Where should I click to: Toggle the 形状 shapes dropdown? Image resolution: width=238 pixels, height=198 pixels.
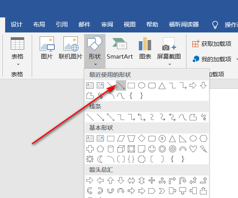pyautogui.click(x=95, y=51)
